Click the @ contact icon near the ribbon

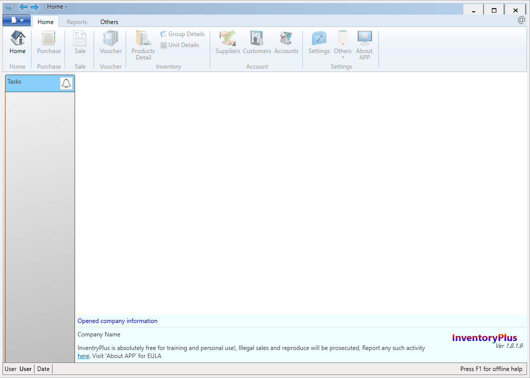521,21
